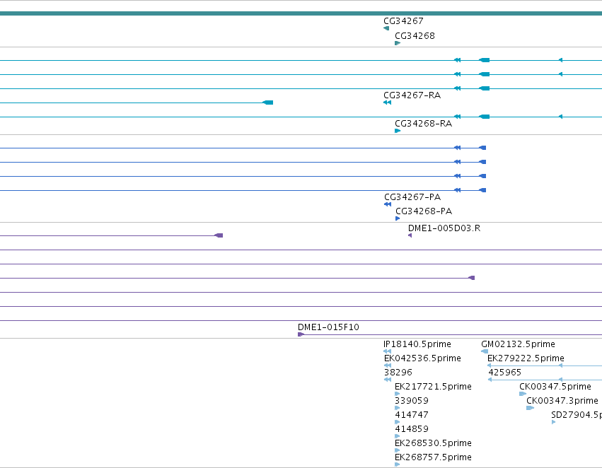Select the EK217721.5prime label
The image size is (602, 468).
(x=433, y=387)
